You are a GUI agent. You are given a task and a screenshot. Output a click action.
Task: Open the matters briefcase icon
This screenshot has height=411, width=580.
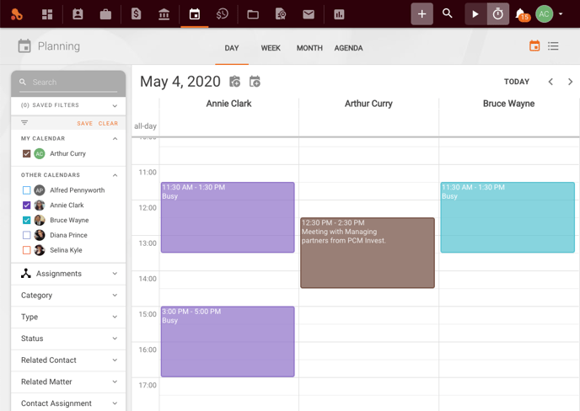pos(105,14)
